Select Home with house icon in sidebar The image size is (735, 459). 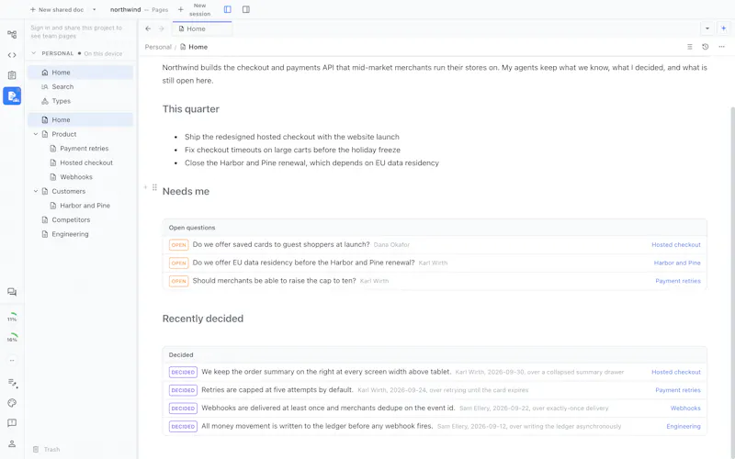coord(80,73)
